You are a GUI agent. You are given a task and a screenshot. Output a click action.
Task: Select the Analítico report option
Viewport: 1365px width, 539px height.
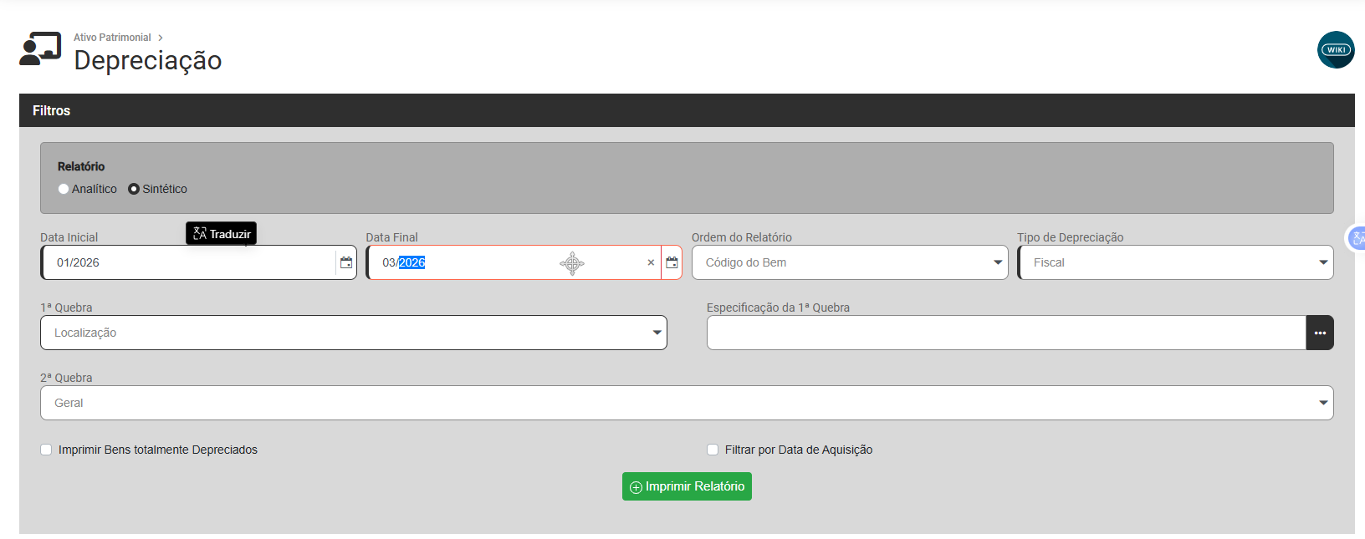[64, 189]
